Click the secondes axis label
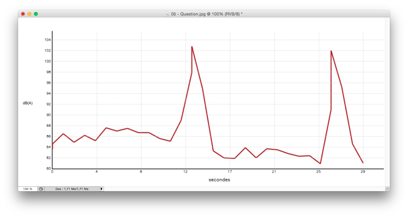The height and width of the screenshot is (217, 408). coord(219,180)
